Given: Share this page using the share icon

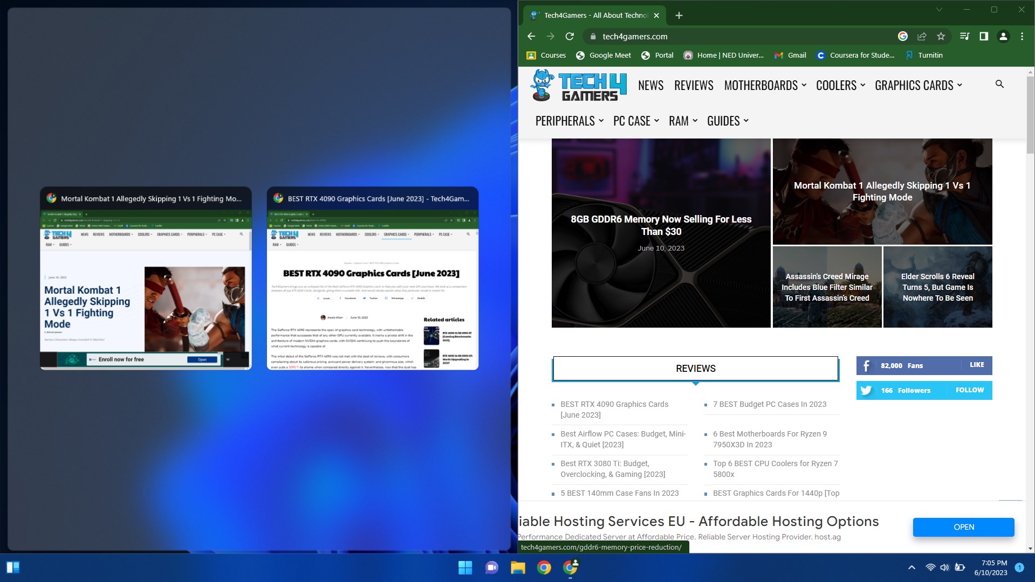Looking at the screenshot, I should [922, 36].
